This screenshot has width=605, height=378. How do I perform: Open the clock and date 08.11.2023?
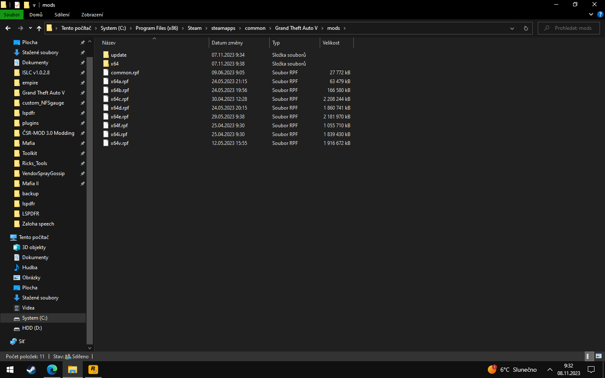coord(569,370)
